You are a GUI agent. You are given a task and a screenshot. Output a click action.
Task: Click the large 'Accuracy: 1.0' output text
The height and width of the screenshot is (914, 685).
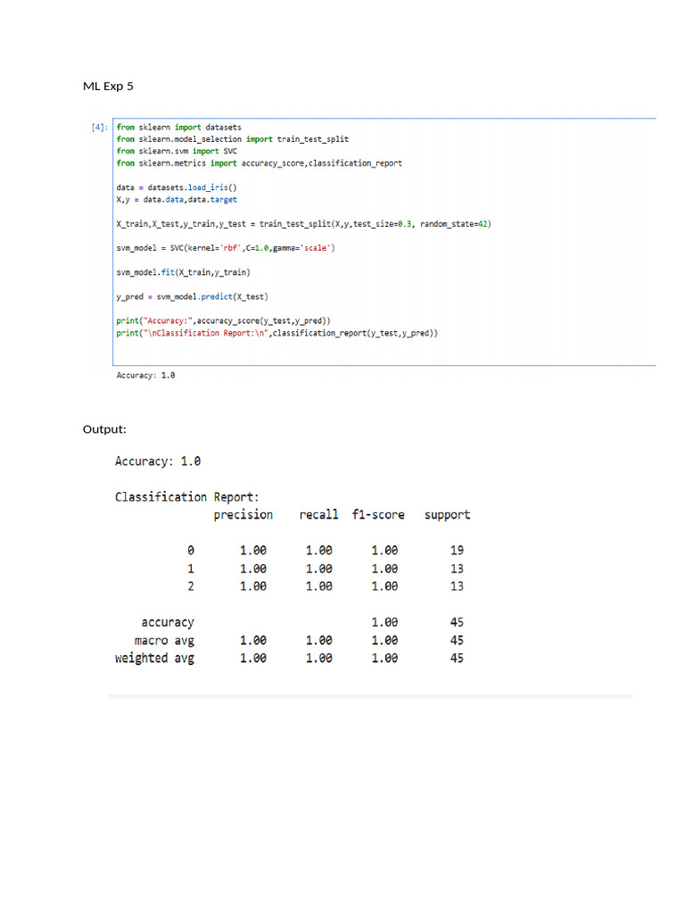158,461
